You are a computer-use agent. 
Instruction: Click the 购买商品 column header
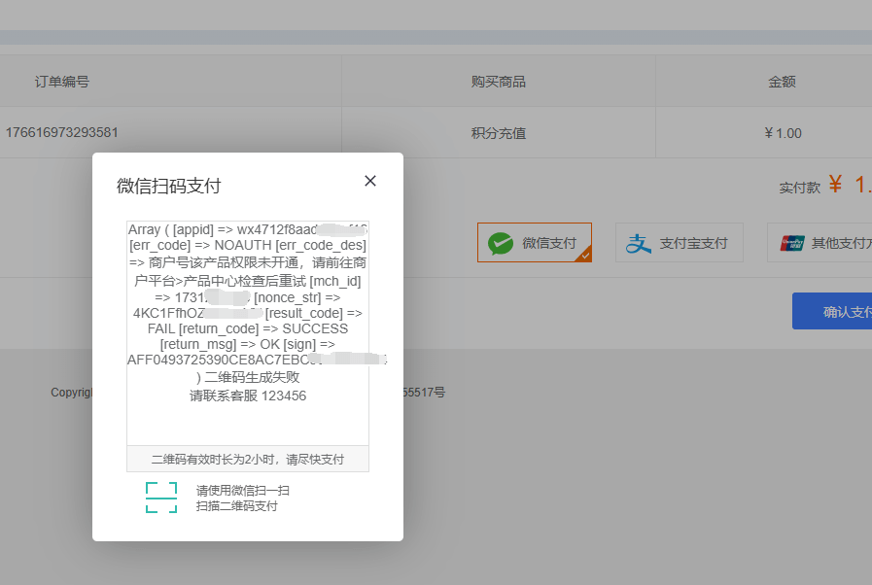(x=498, y=81)
